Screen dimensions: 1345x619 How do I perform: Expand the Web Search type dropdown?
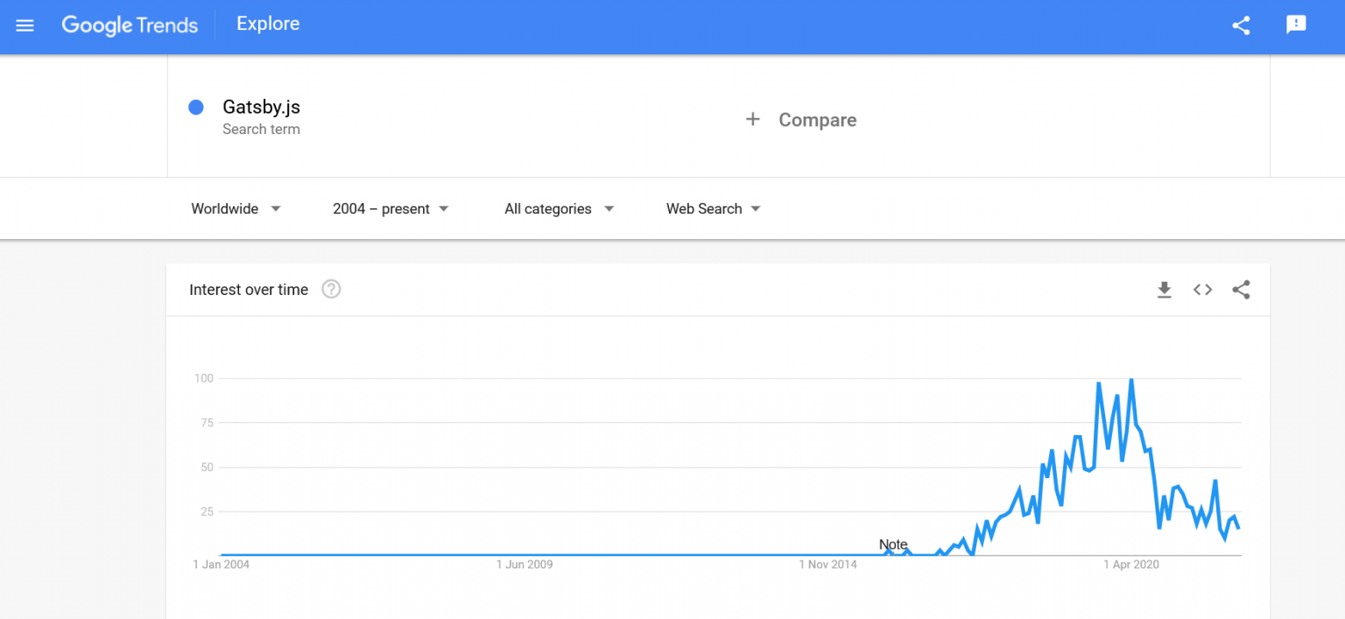[713, 208]
